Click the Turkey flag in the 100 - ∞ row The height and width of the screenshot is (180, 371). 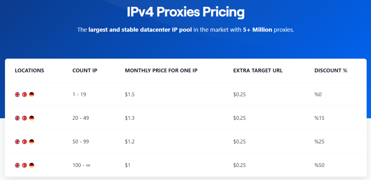pyautogui.click(x=24, y=165)
